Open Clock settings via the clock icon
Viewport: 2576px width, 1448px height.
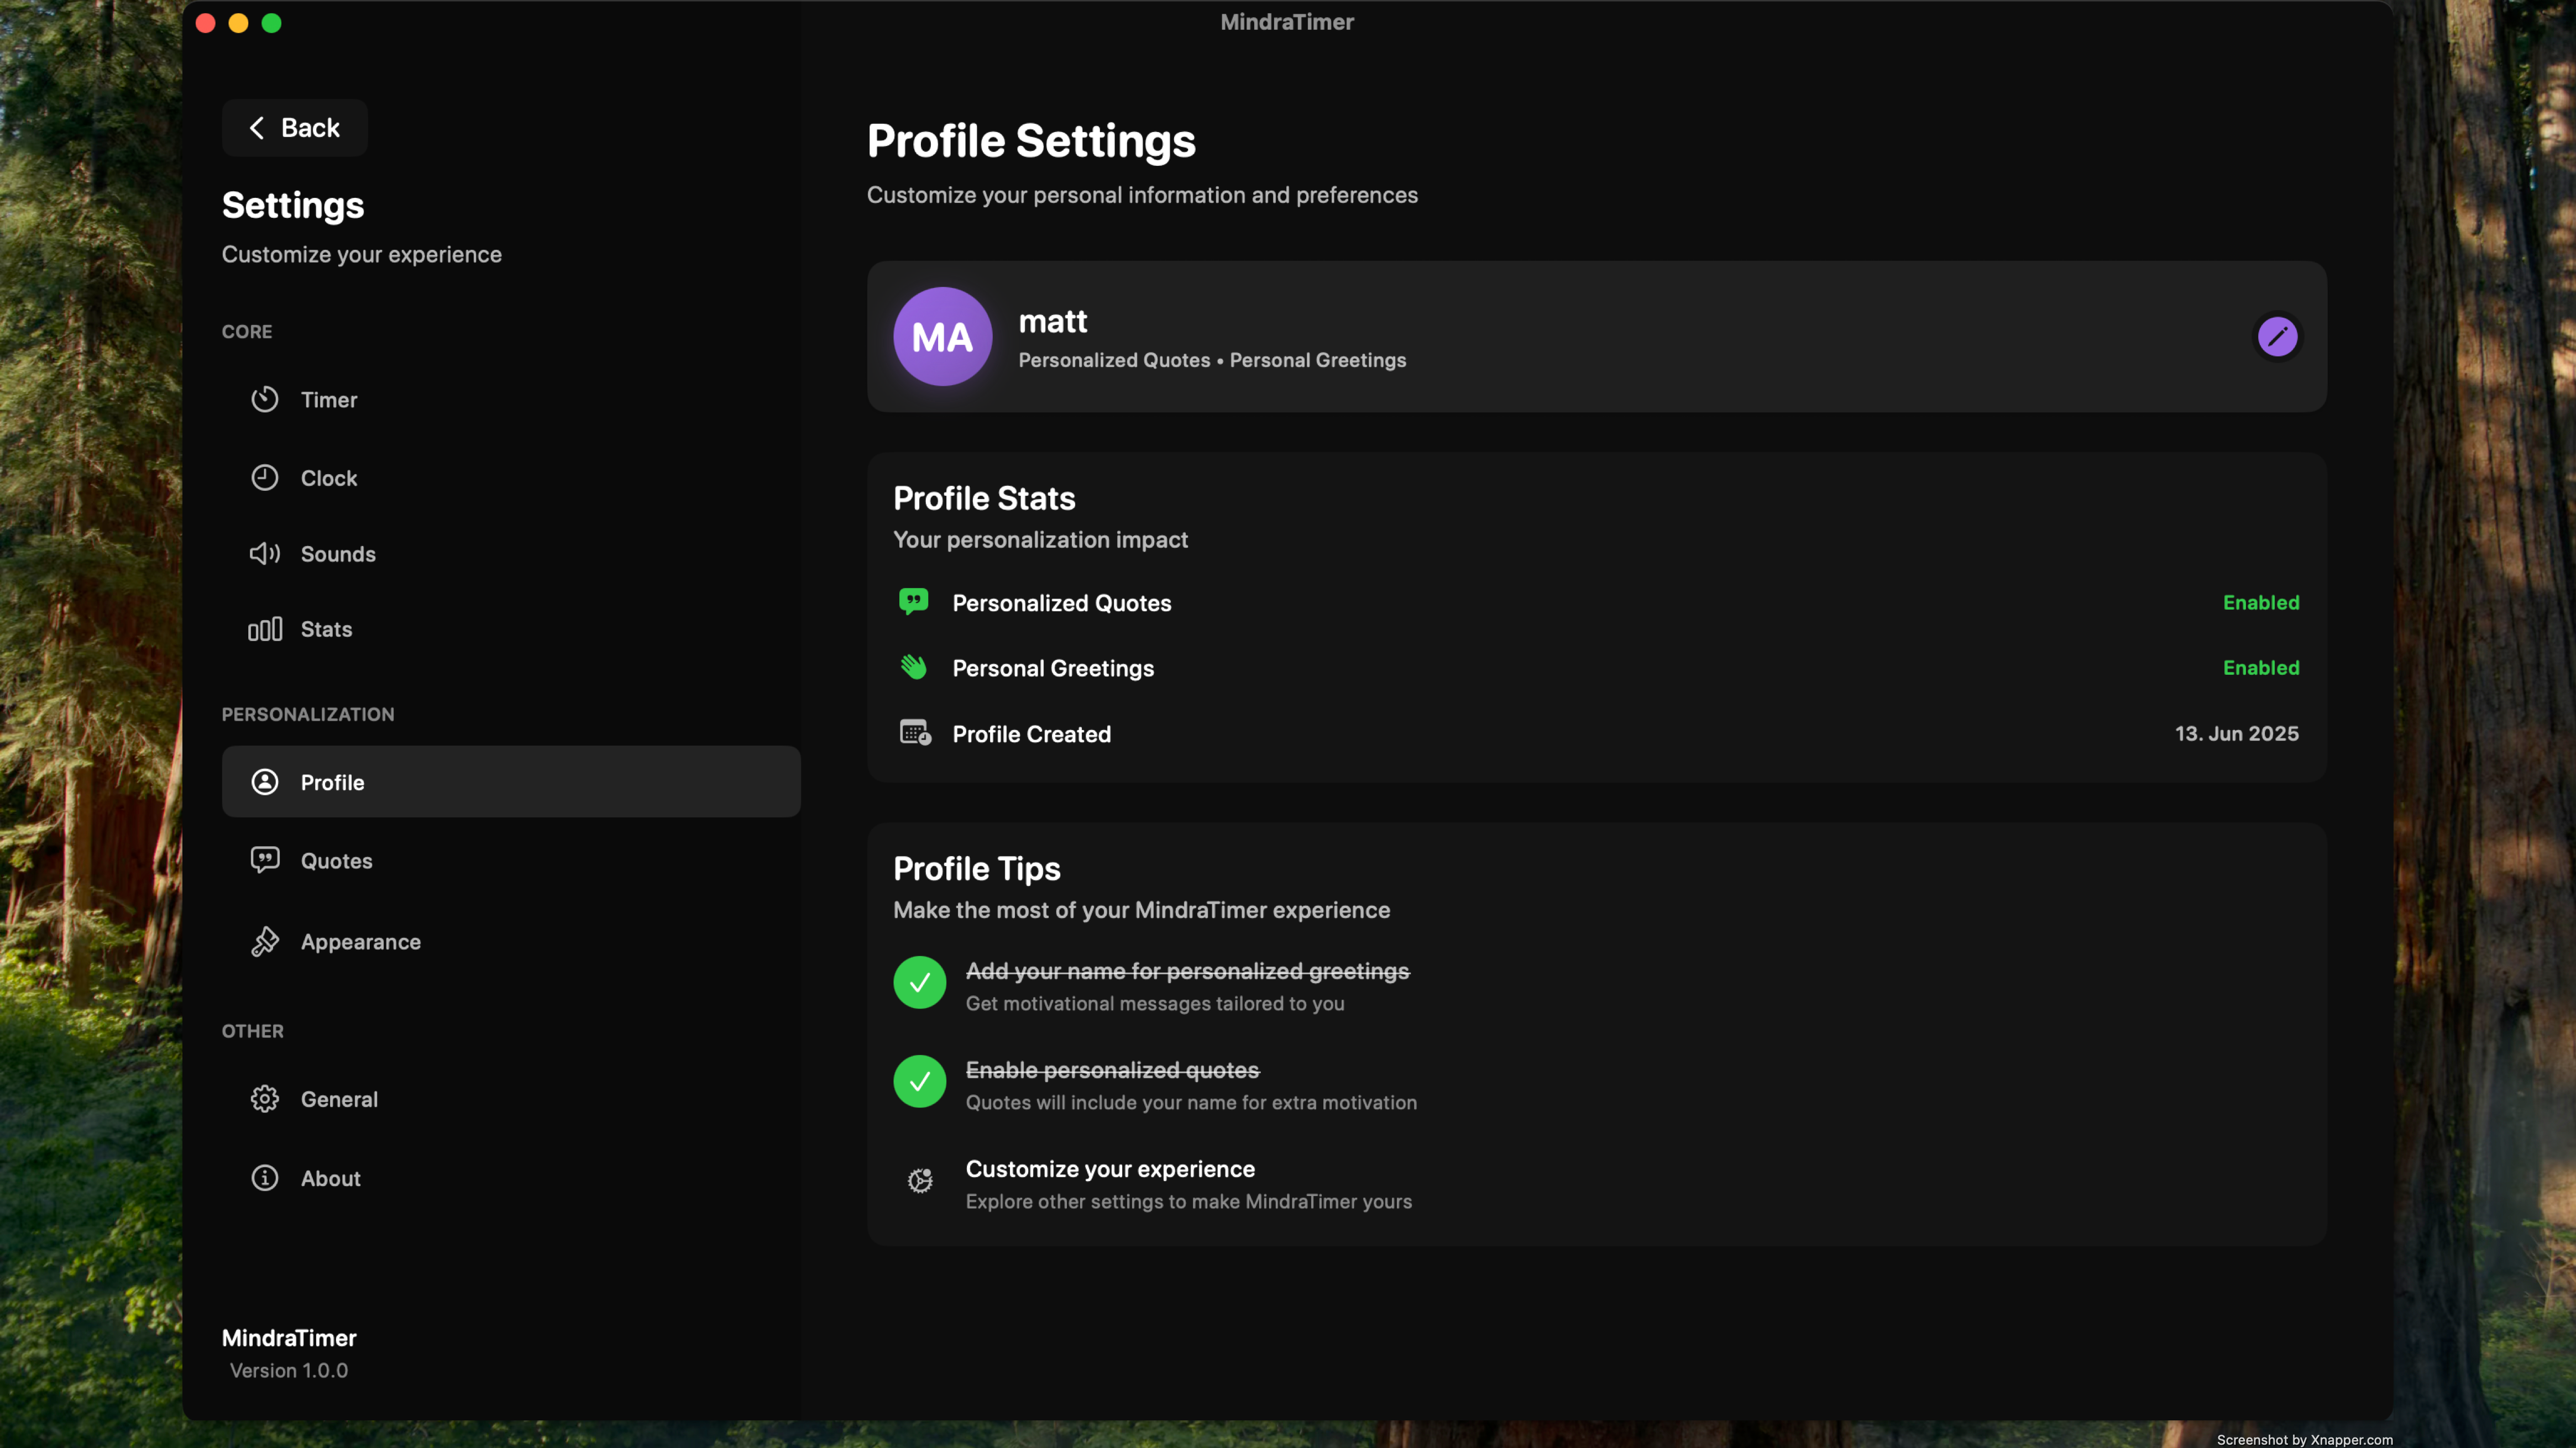264,477
